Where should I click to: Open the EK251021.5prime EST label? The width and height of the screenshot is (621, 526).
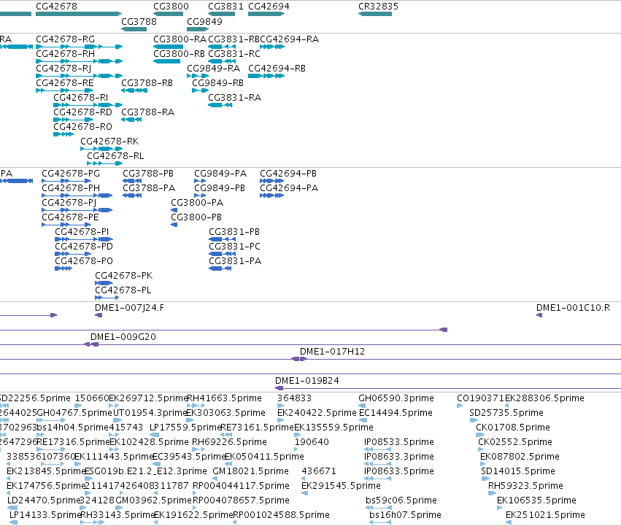[x=545, y=516]
